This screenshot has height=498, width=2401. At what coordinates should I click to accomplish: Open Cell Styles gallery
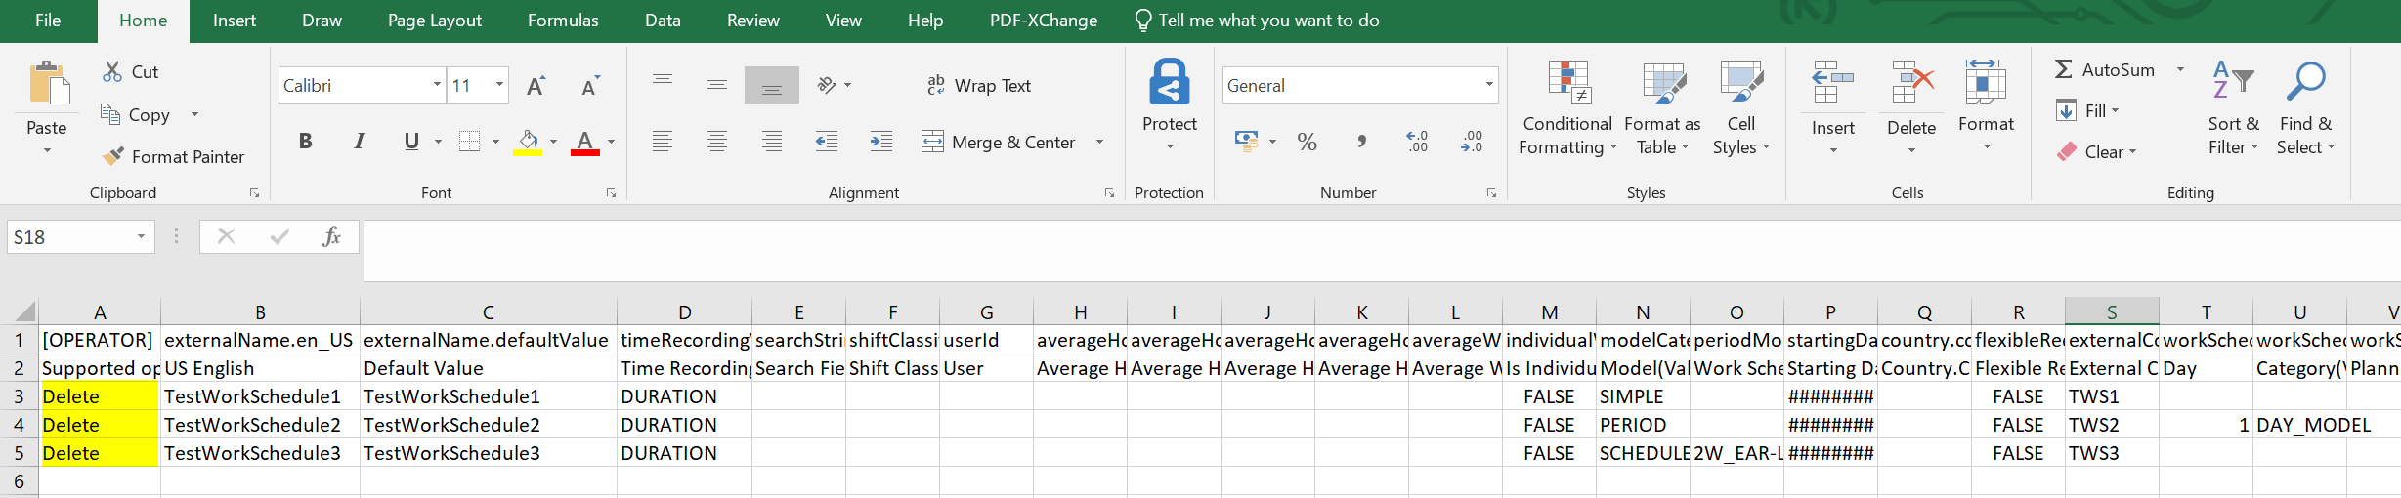pyautogui.click(x=1740, y=107)
